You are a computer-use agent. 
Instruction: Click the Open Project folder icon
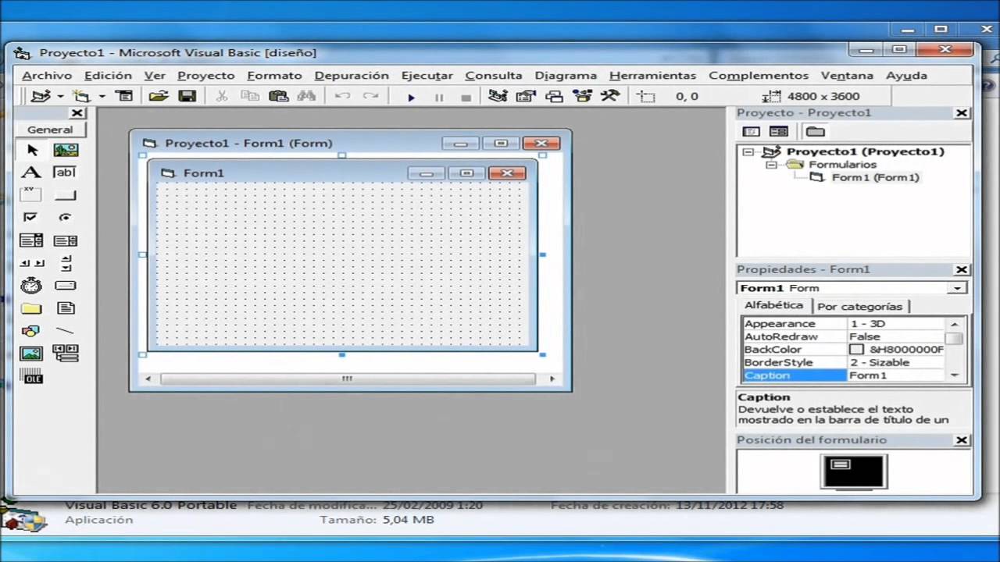pyautogui.click(x=159, y=96)
